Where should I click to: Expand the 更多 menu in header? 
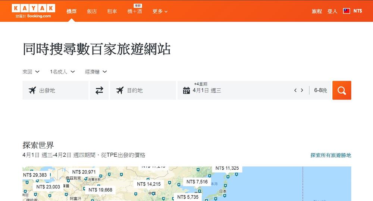(x=160, y=12)
